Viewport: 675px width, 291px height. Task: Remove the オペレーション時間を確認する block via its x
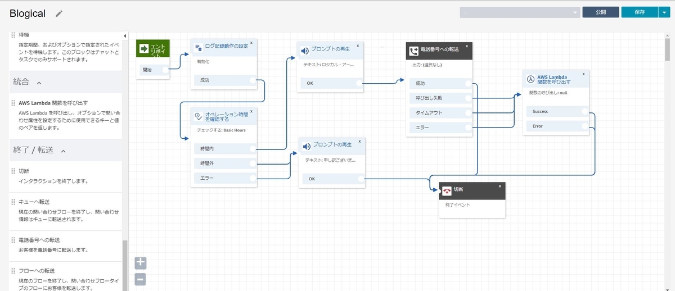pos(251,111)
